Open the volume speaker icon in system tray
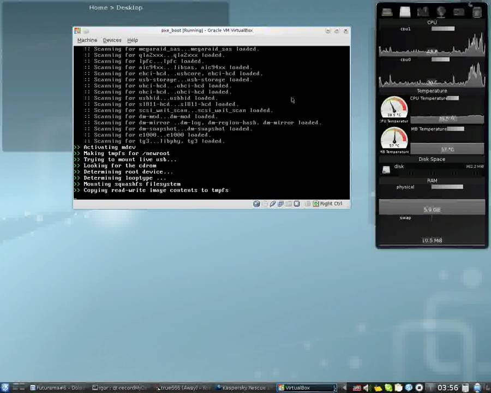 (367, 388)
